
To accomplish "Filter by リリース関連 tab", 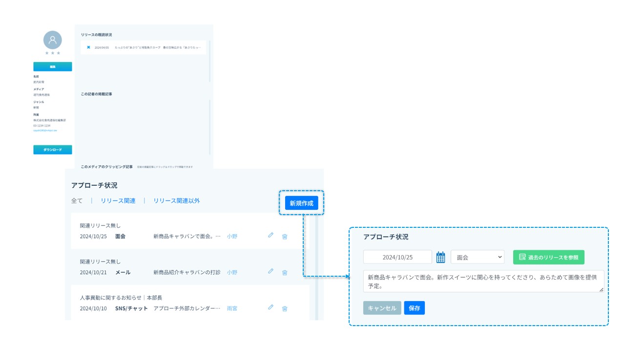I will coord(118,201).
